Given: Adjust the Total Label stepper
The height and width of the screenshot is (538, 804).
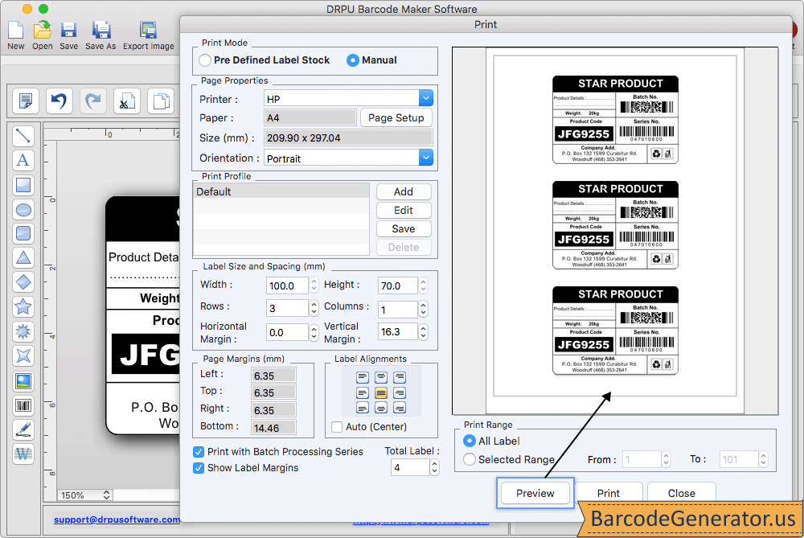Looking at the screenshot, I should pos(434,467).
